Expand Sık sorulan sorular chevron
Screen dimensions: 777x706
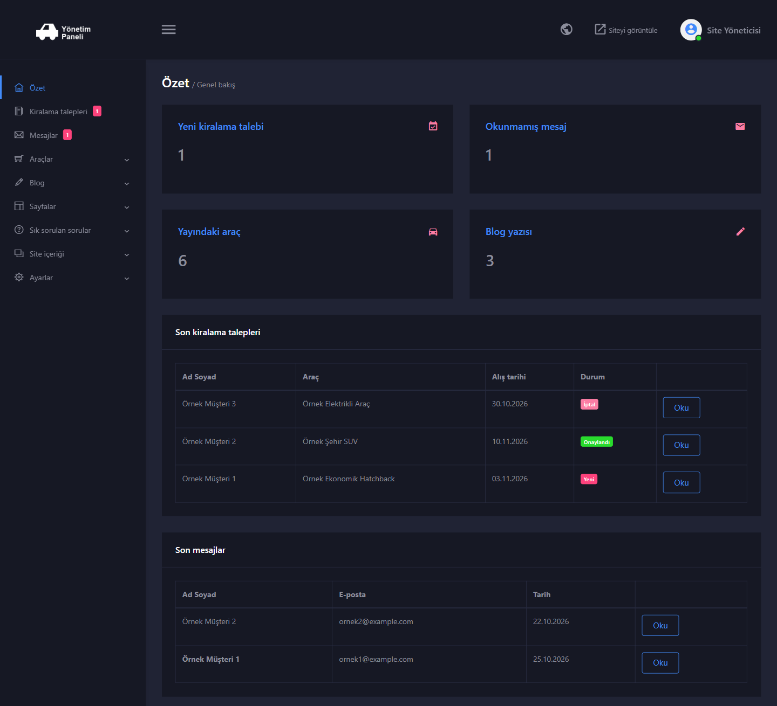(x=127, y=231)
